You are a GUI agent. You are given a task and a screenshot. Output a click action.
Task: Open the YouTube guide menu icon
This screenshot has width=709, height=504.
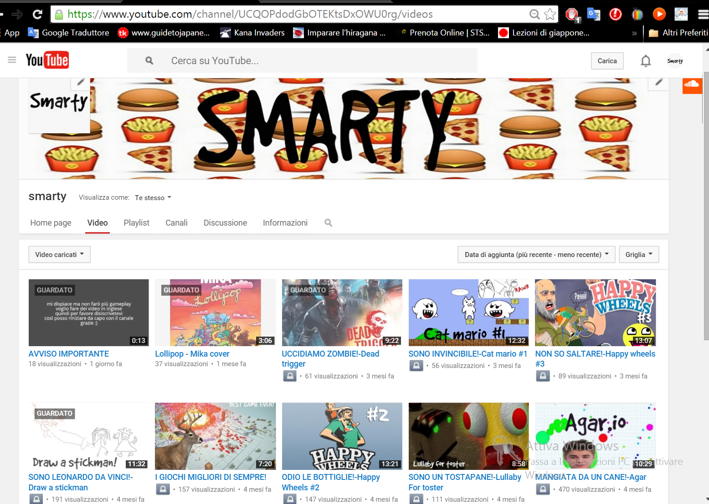[x=12, y=60]
